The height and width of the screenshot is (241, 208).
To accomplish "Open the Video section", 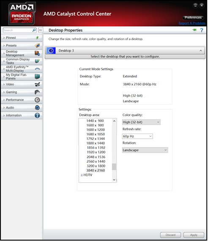I will point(22,84).
